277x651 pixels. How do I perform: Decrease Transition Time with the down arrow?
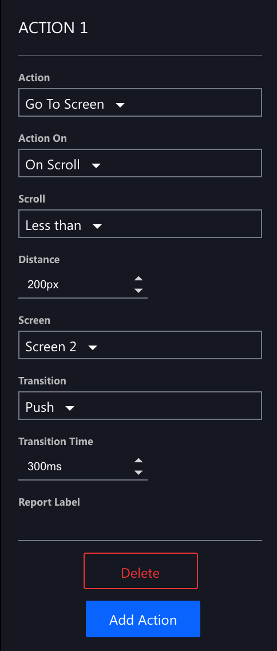(x=138, y=472)
